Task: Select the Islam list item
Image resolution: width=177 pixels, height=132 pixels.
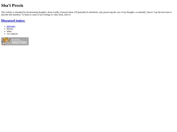Action: tap(9, 31)
